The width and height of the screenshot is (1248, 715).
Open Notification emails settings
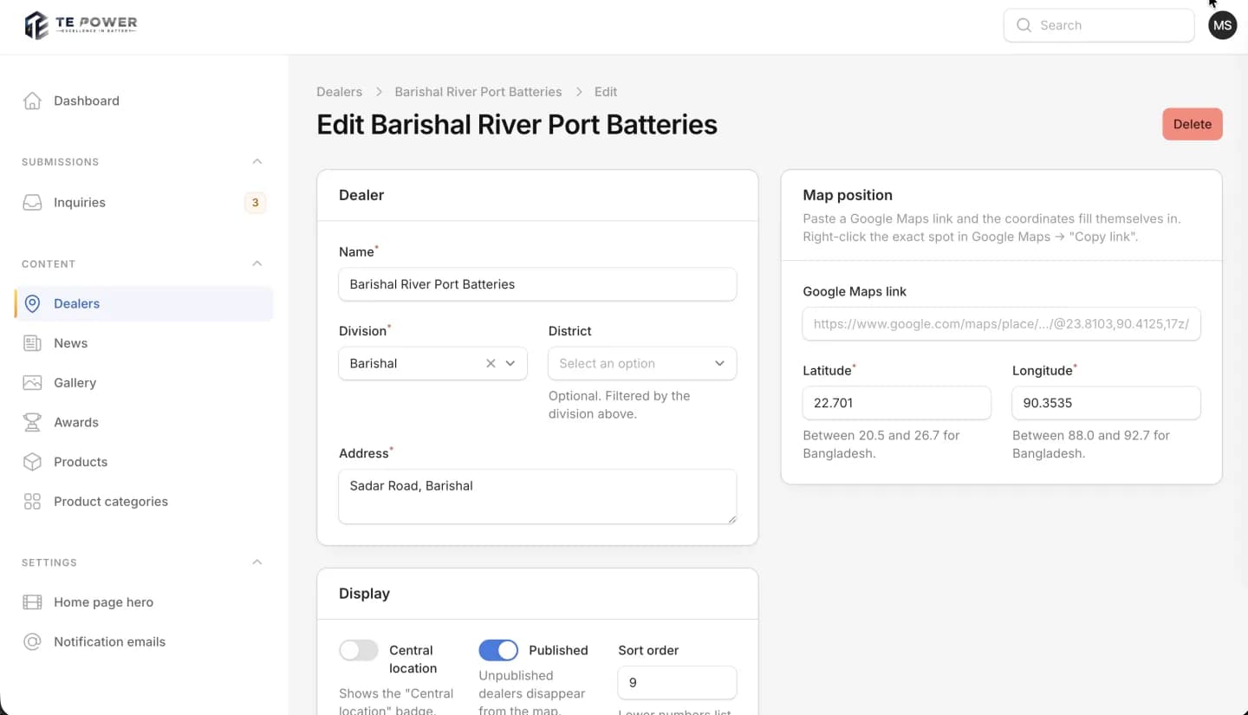tap(144, 642)
